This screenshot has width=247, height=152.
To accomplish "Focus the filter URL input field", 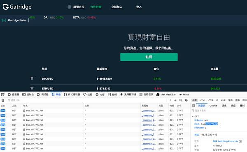I will (86, 100).
